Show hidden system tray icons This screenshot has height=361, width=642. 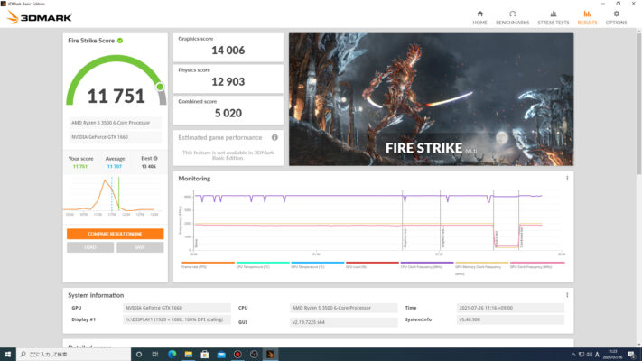573,355
